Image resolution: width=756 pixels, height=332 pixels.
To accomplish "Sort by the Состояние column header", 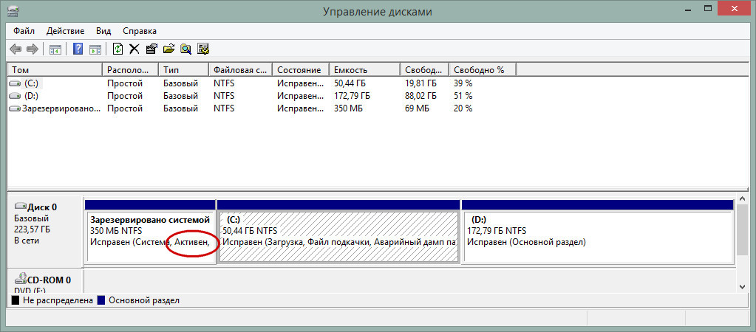I will click(301, 70).
